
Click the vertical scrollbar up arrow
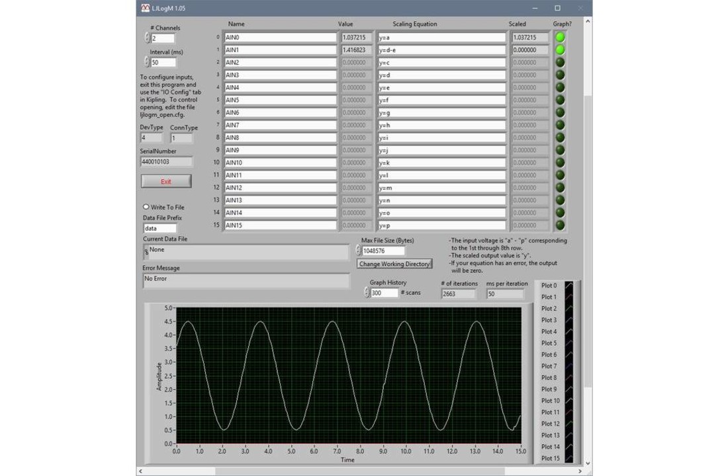pos(588,21)
